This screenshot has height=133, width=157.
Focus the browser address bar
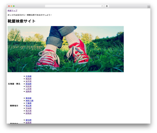pos(74,6)
